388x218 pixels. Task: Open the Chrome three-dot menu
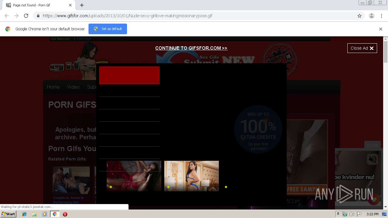(381, 16)
